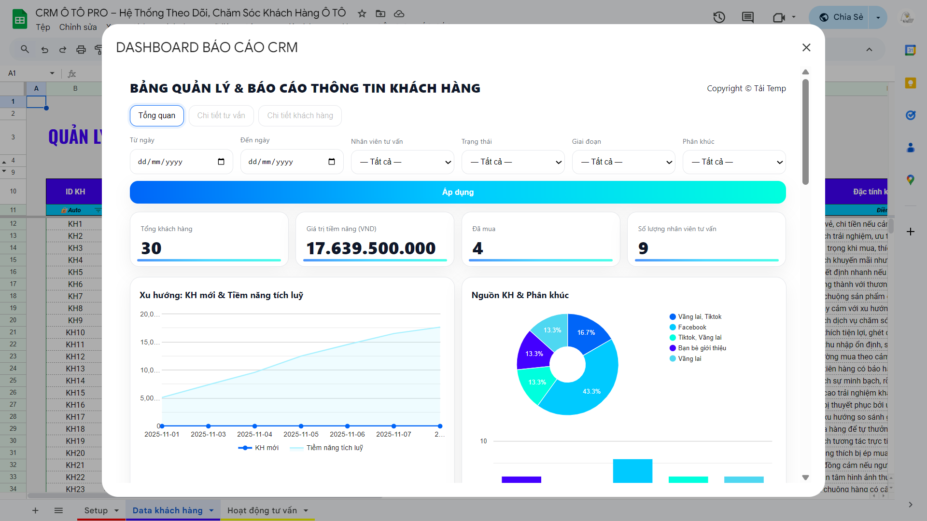Screen dimensions: 927x521
Task: Switch to 'Chi tiết tư vấn' tab
Action: (x=221, y=116)
